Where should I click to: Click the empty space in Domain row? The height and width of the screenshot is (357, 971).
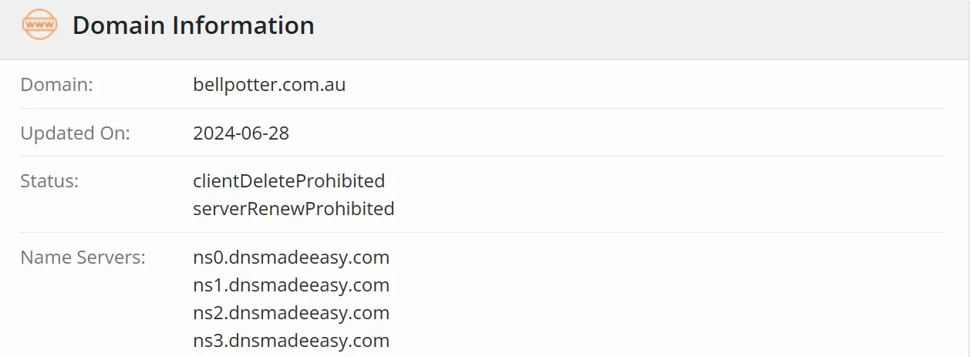pyautogui.click(x=645, y=85)
